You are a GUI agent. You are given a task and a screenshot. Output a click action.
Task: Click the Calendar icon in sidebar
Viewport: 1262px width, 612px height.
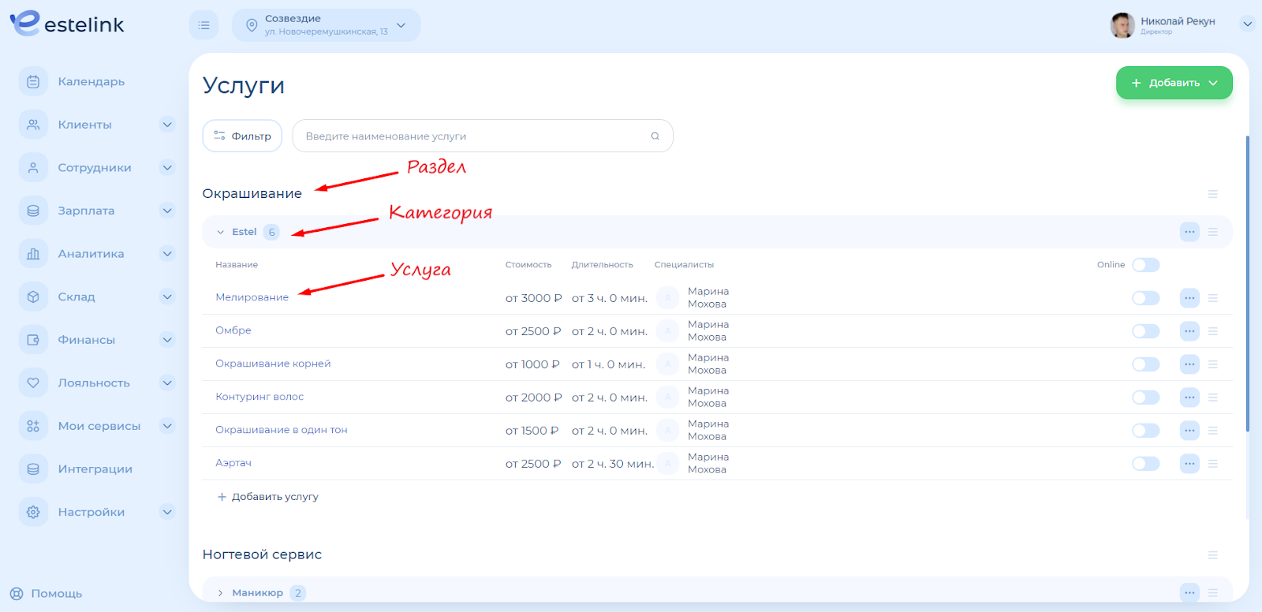pos(33,81)
